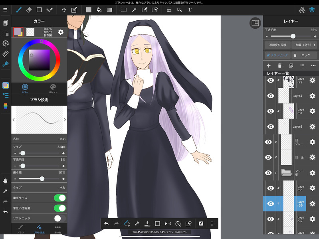The width and height of the screenshot is (319, 239).
Task: Click the flip canvas horizontally icon
Action: click(x=168, y=223)
